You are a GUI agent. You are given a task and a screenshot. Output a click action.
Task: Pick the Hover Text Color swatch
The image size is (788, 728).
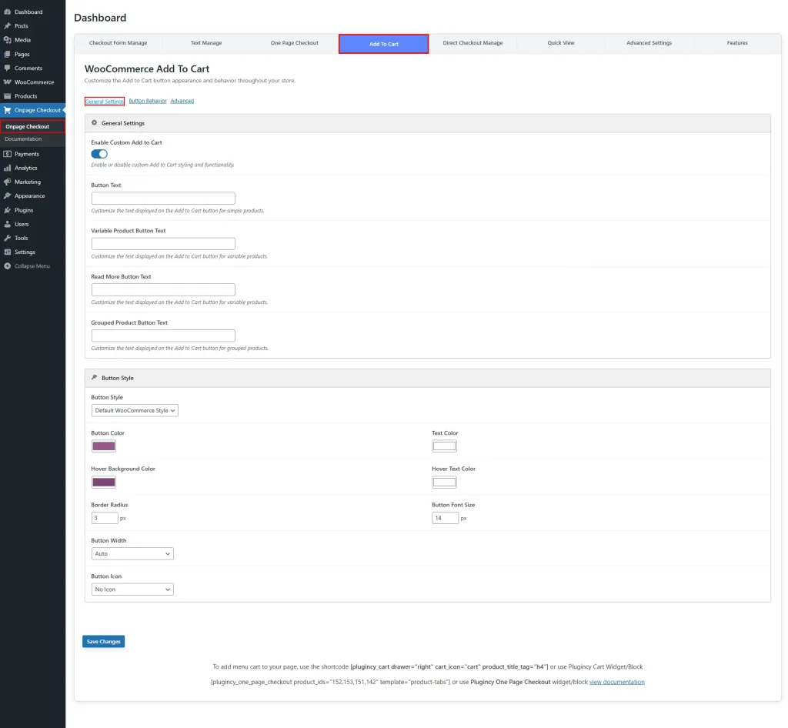[x=444, y=483]
